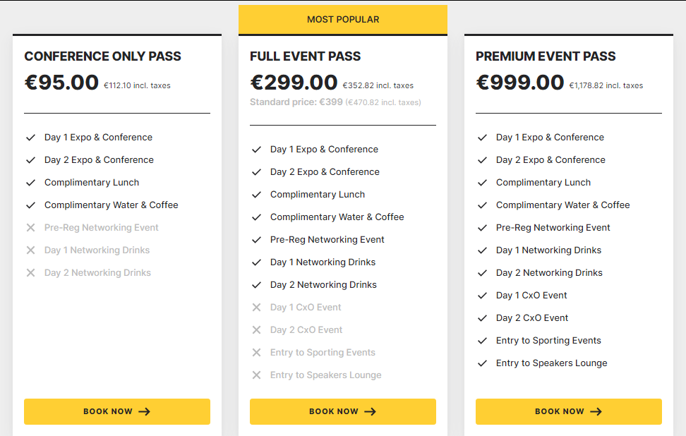Image resolution: width=686 pixels, height=436 pixels.
Task: Click the X icon by Conference Day 2 Networking Drinks
Action: [x=30, y=272]
